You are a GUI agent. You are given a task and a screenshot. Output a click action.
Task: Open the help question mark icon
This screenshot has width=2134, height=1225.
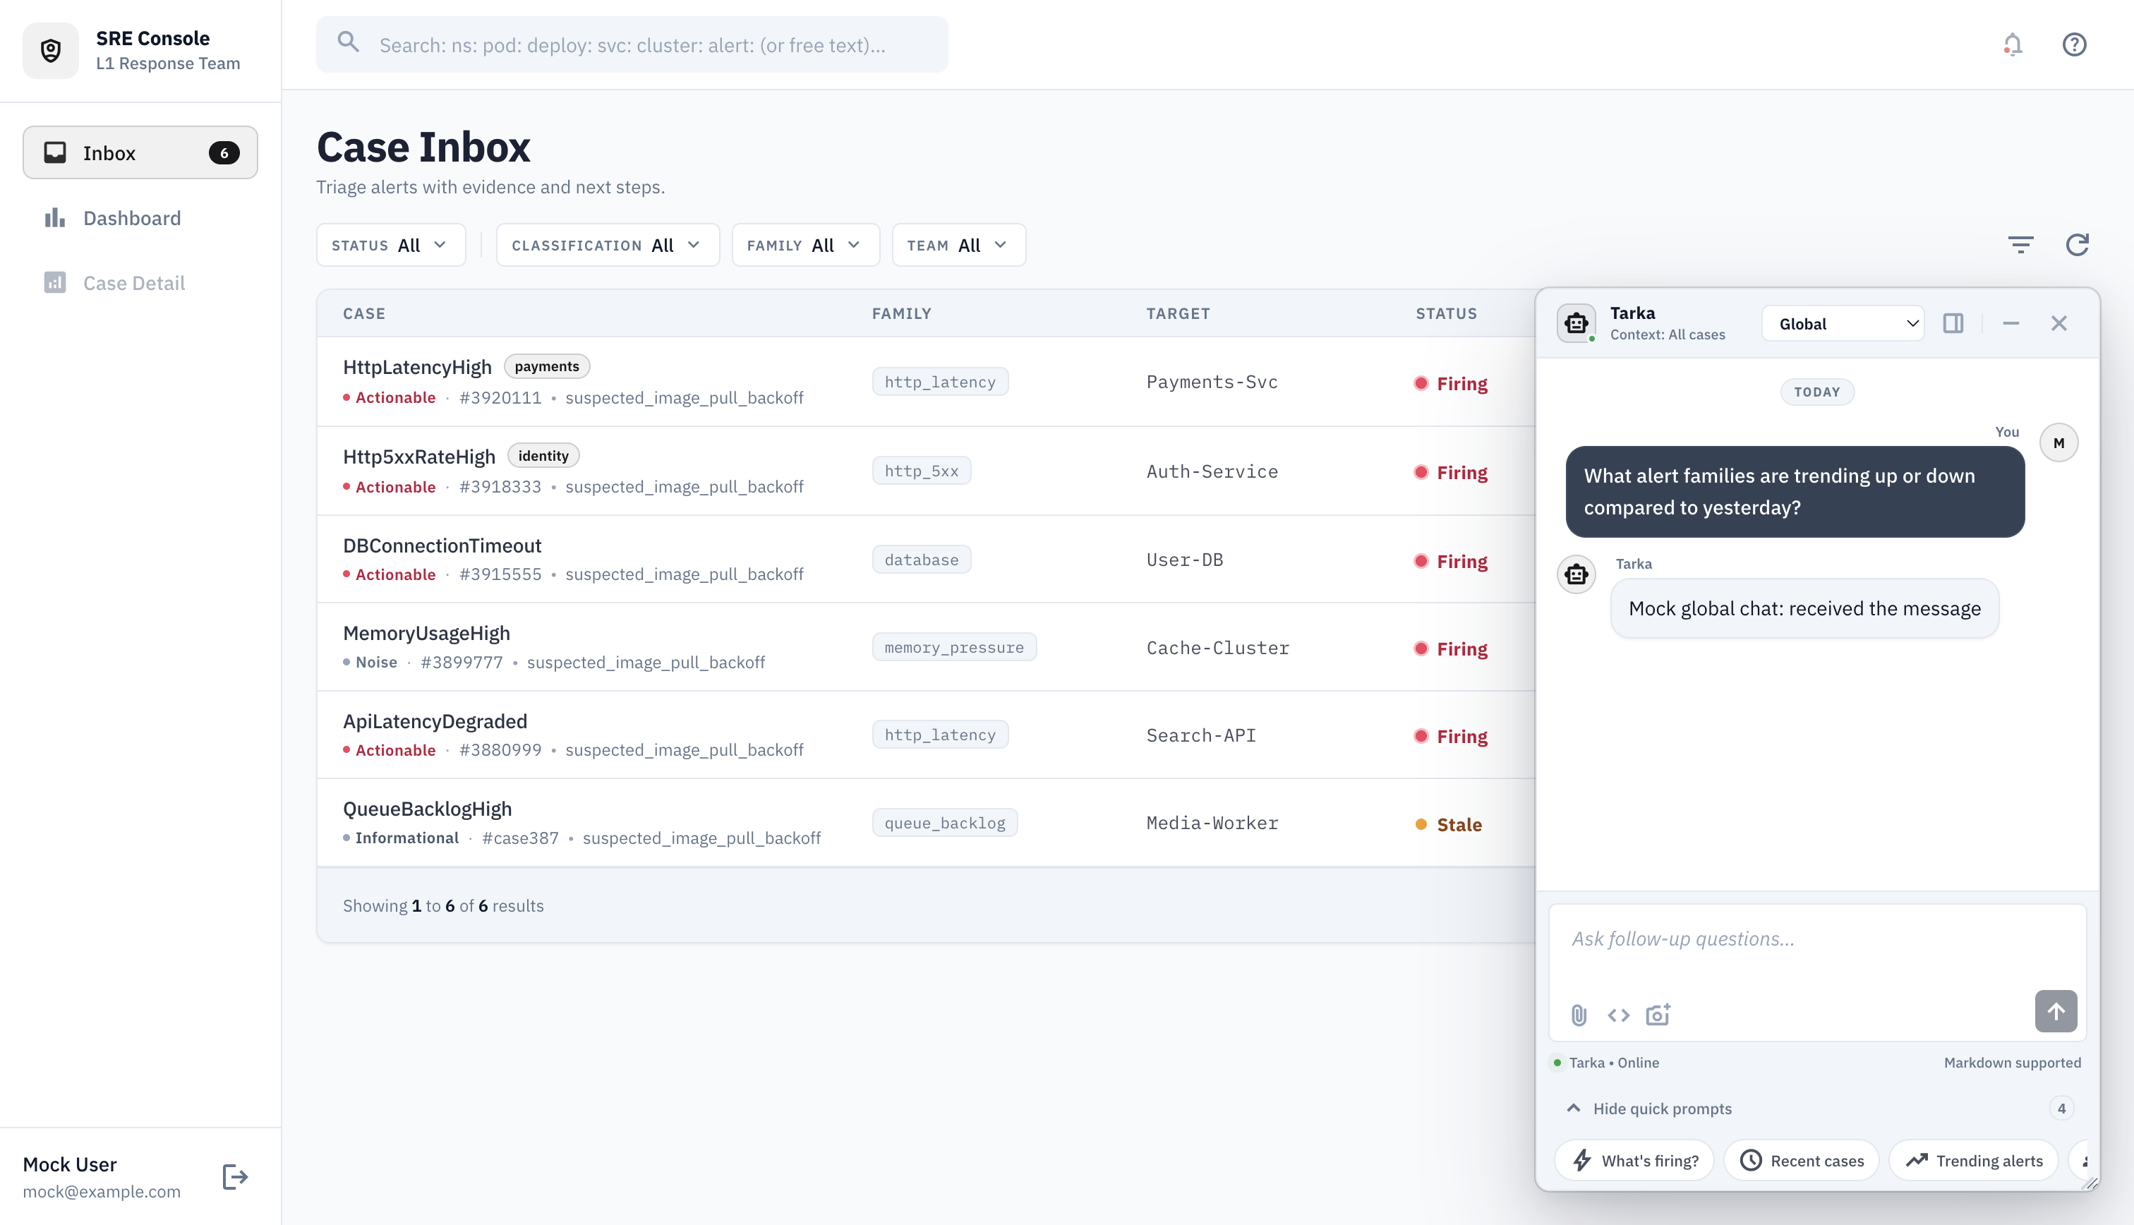(x=2073, y=44)
